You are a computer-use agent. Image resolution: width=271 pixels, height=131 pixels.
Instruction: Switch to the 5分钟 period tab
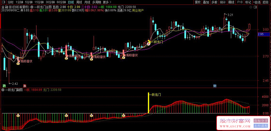[x=29, y=2]
